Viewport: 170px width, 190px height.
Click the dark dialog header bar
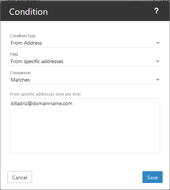(98, 11)
